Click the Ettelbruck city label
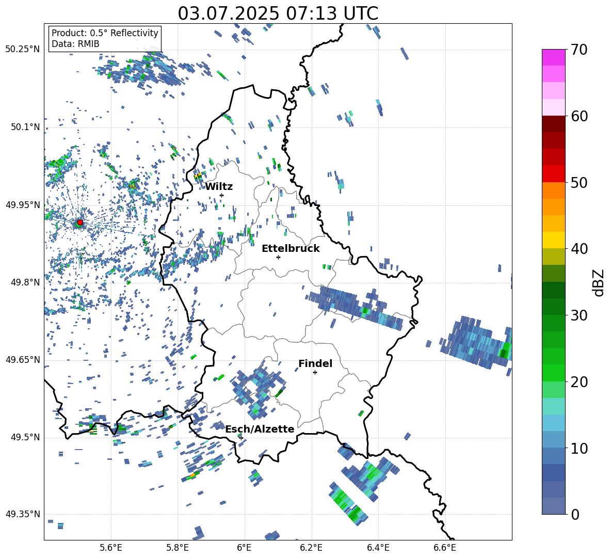The width and height of the screenshot is (611, 558). coord(291,249)
